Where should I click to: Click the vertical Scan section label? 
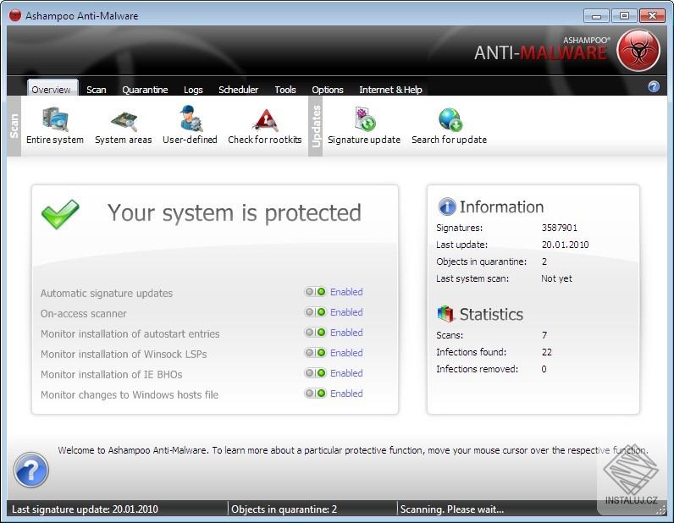(14, 126)
